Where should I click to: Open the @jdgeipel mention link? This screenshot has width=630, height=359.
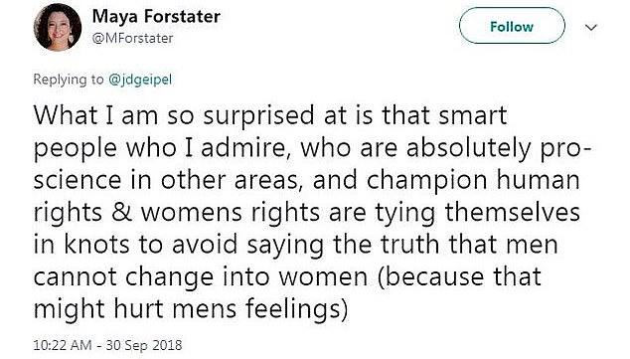click(x=140, y=80)
